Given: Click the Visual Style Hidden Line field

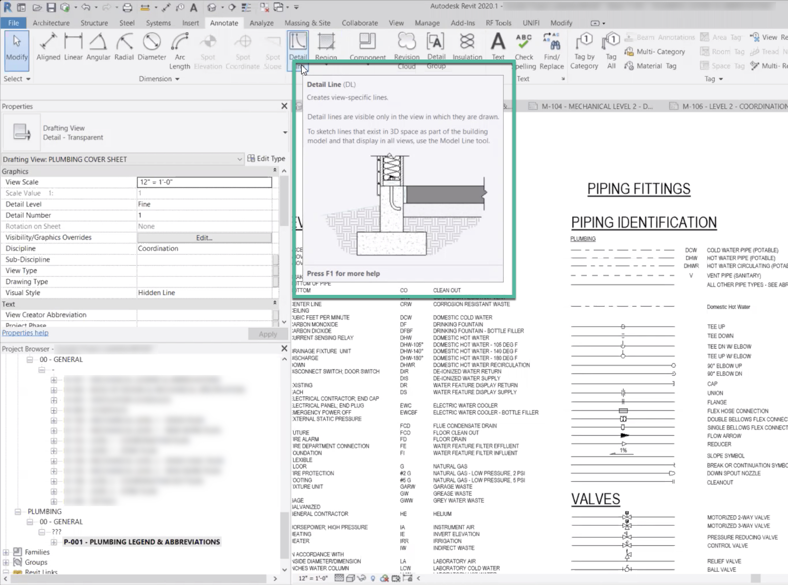Looking at the screenshot, I should (203, 292).
